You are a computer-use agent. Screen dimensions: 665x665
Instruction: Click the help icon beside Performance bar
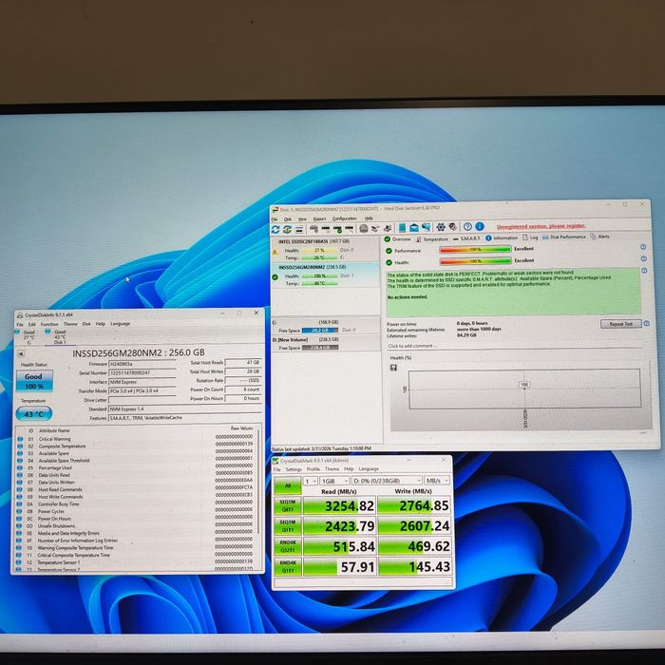click(643, 247)
